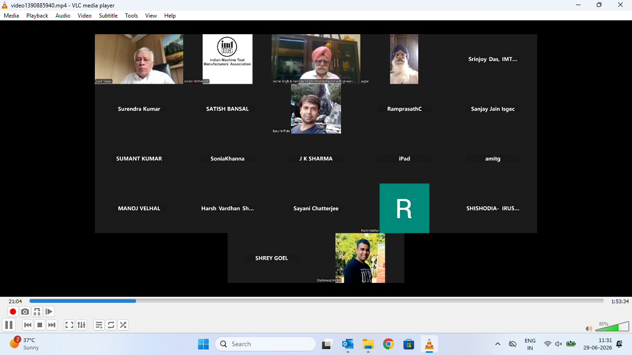632x355 pixels.
Task: Toggle random shuffle playback
Action: click(x=123, y=325)
